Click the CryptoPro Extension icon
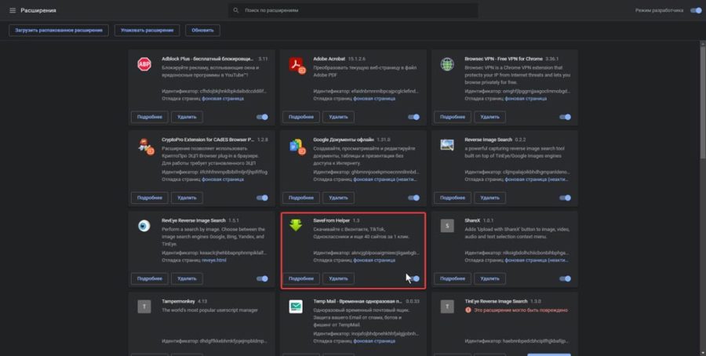Viewport: 706px width, 356px height. 144,145
